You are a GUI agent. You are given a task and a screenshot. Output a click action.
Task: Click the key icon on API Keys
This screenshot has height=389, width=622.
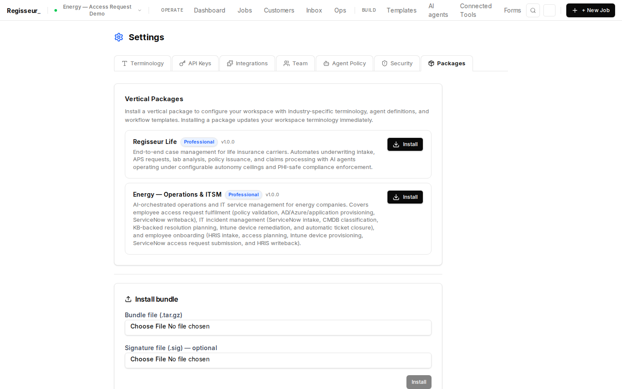click(182, 64)
